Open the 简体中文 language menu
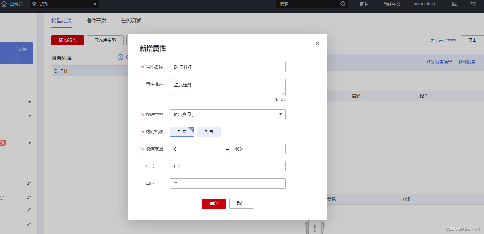484x234 pixels. click(392, 4)
